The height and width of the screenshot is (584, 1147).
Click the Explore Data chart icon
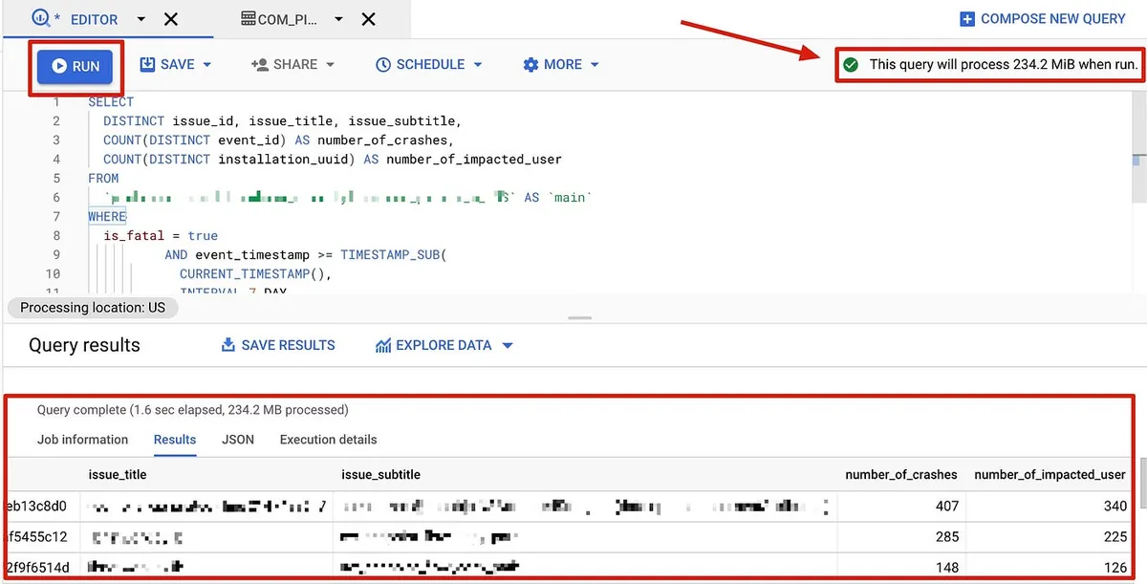pyautogui.click(x=383, y=345)
